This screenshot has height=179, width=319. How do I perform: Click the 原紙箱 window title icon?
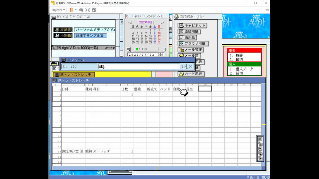click(x=176, y=17)
